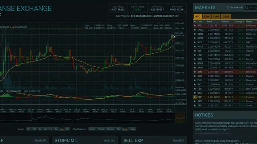The image size is (257, 144).
Task: Click the 24hr High value 0.00169997
Action: coord(157,10)
